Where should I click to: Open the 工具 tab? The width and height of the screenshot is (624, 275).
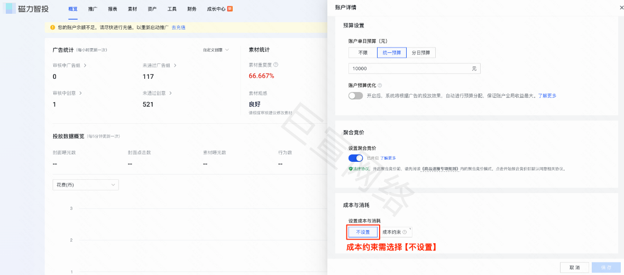[172, 9]
